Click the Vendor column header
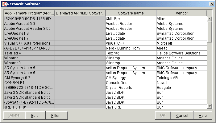 point(182,13)
